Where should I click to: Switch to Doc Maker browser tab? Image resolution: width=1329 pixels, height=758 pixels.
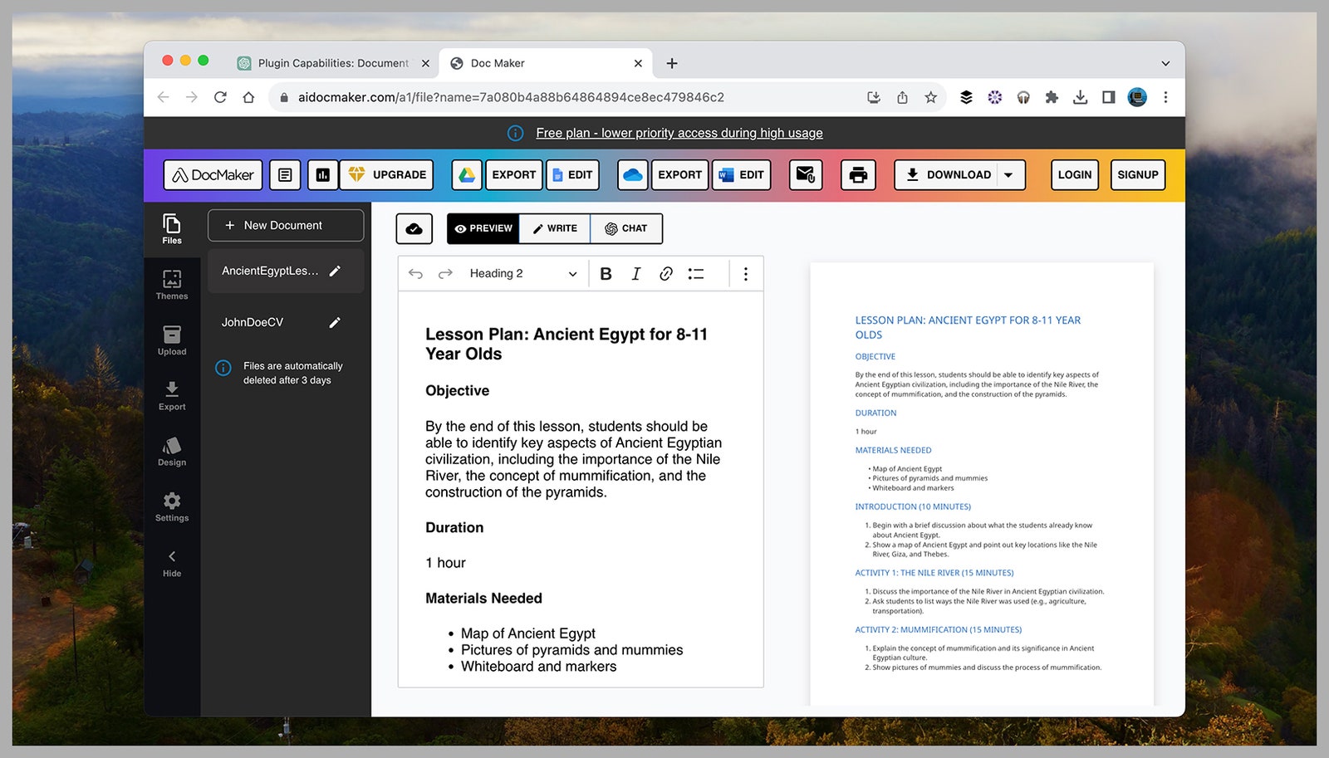coord(544,63)
